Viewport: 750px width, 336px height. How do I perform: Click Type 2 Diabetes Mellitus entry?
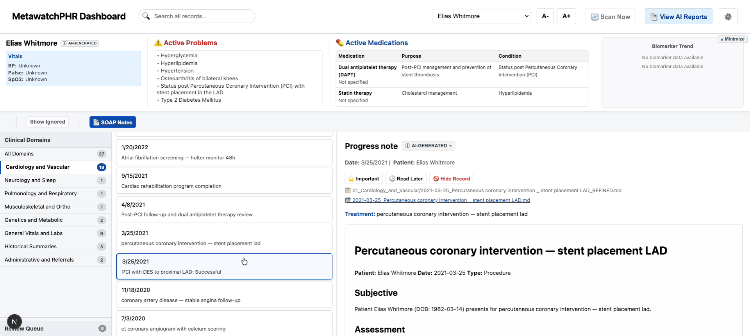(191, 100)
